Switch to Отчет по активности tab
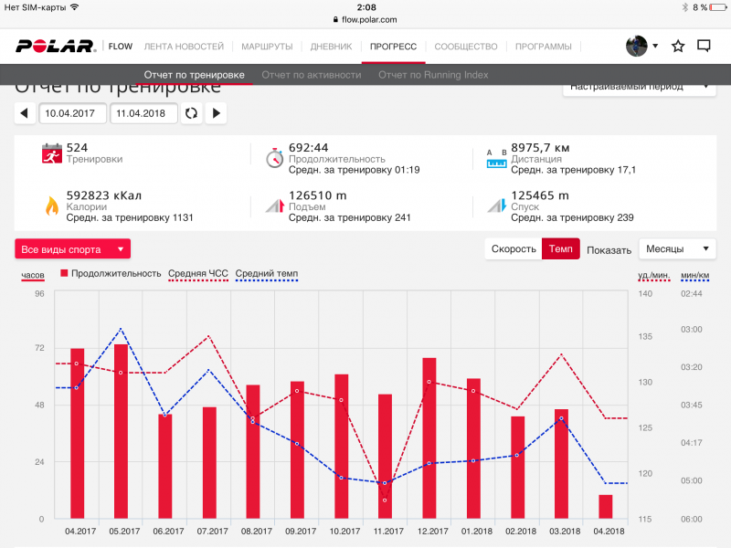 pos(311,74)
